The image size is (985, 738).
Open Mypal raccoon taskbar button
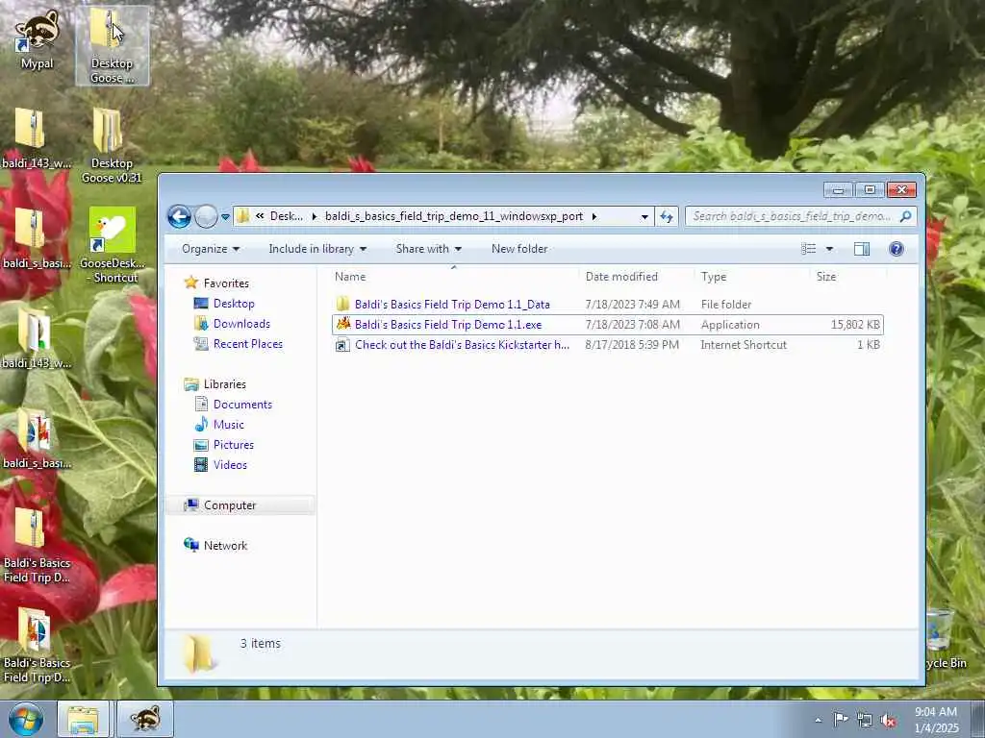[145, 719]
